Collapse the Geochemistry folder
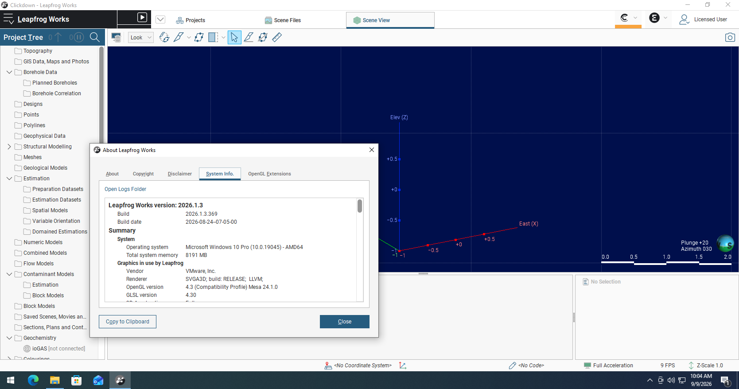Screen dimensions: 739x389 click(9, 338)
